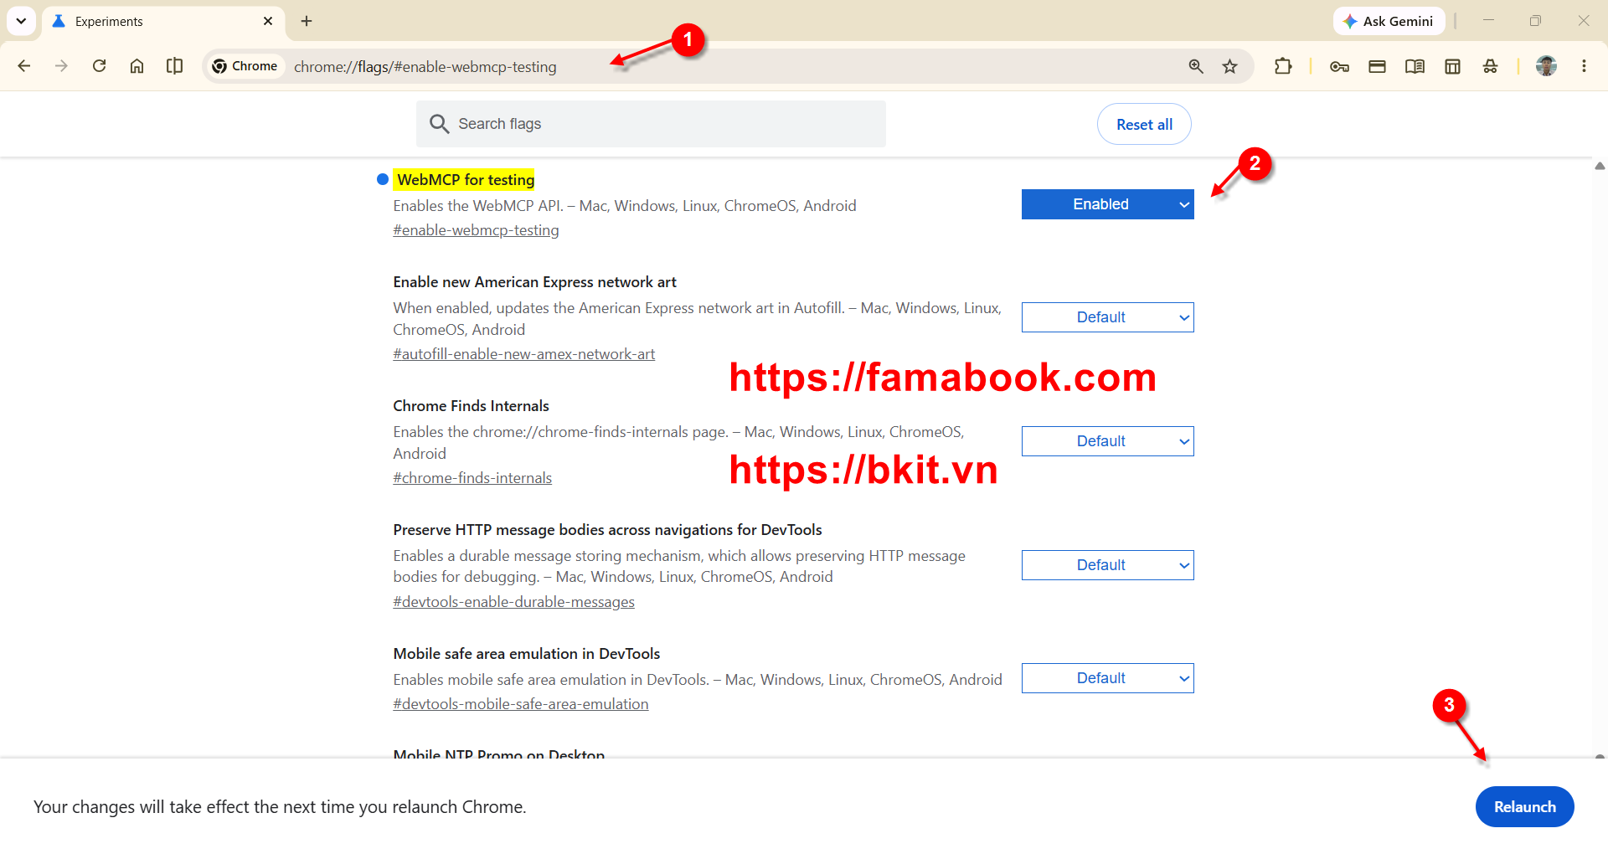Viewport: 1608px width, 854px height.
Task: Click the highlighted 'WebMCP for testing' title
Action: [x=466, y=180]
